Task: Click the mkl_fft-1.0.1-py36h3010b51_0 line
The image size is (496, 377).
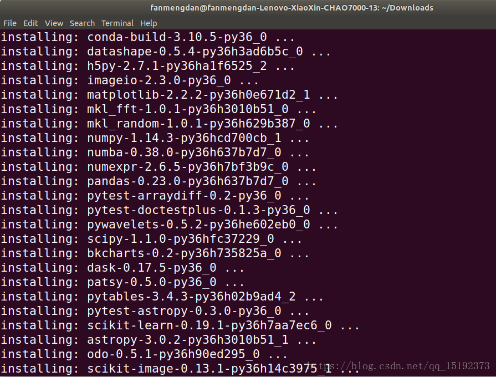Action: [x=158, y=109]
